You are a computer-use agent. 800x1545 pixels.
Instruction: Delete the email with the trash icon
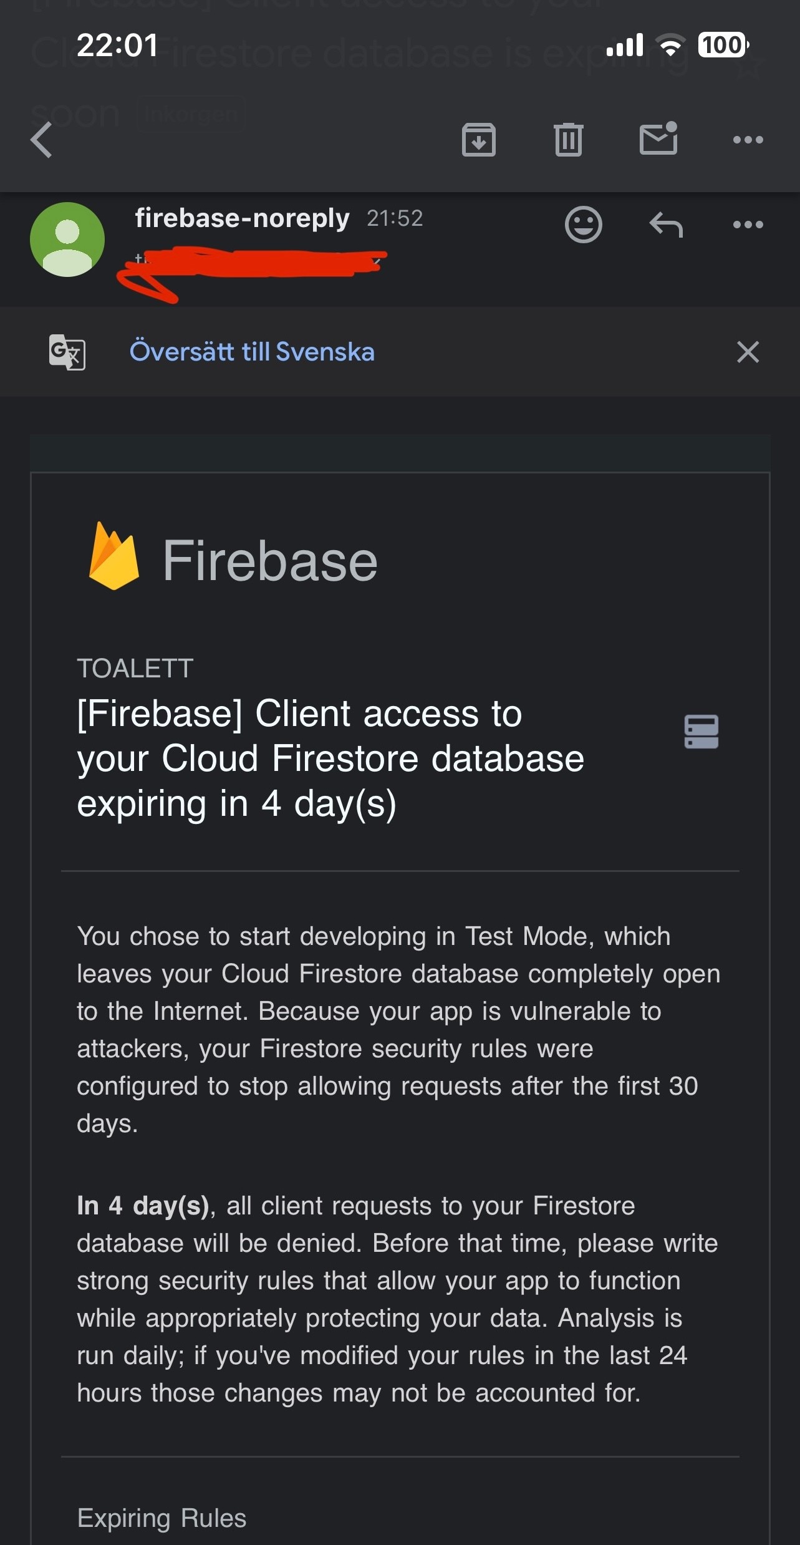568,140
